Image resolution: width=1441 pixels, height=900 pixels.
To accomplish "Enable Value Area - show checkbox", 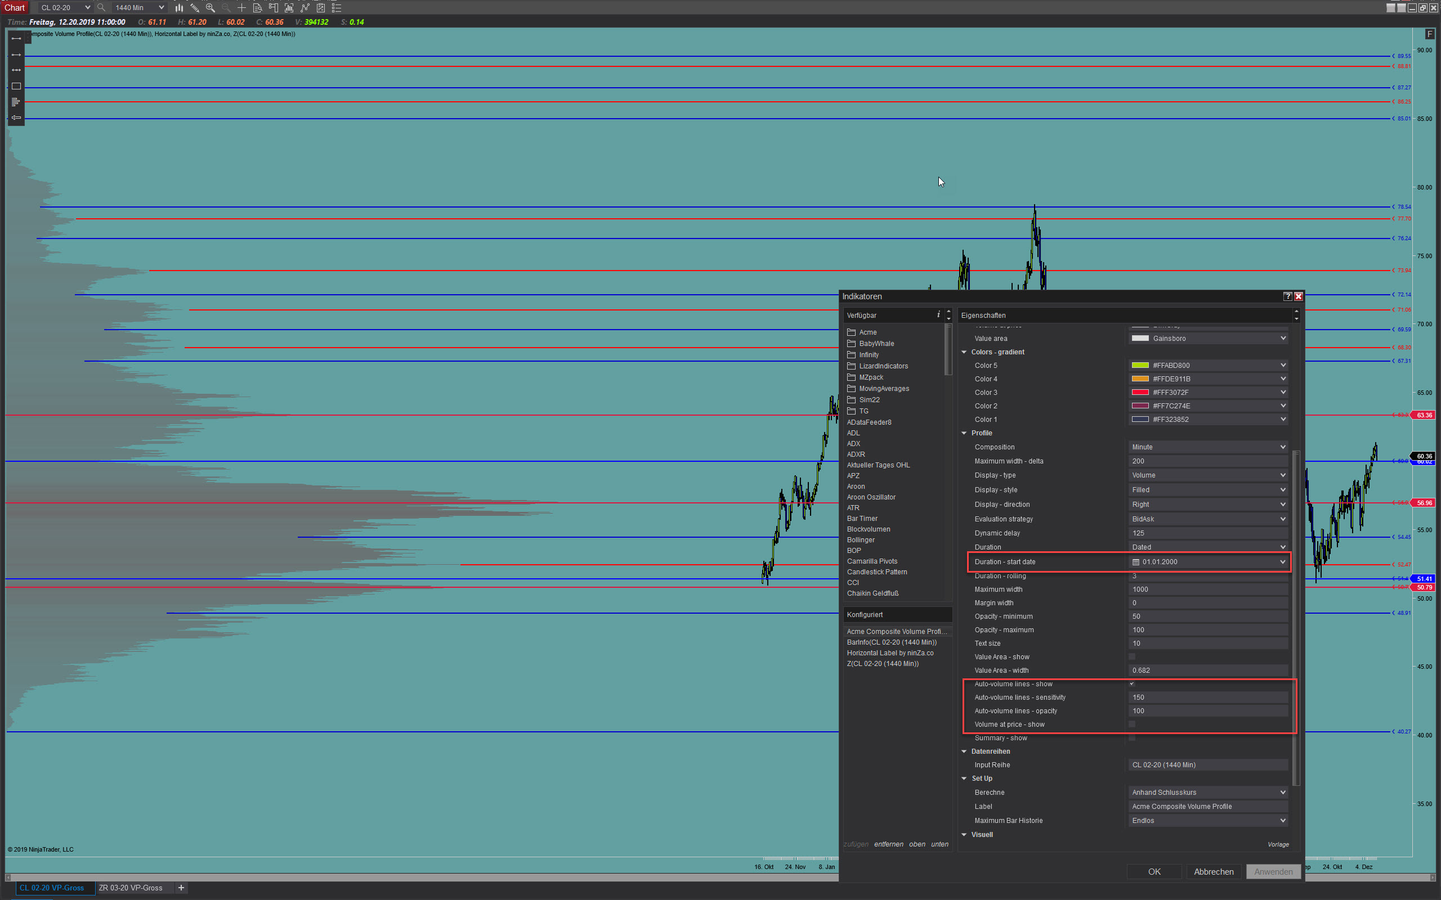I will [1132, 656].
